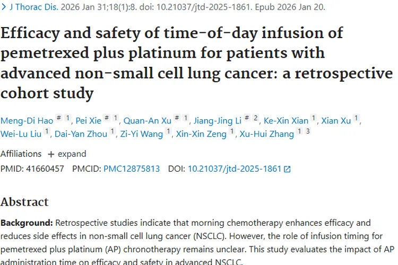View author Ke-Xin Xian
This screenshot has height=265, width=398.
(287, 120)
